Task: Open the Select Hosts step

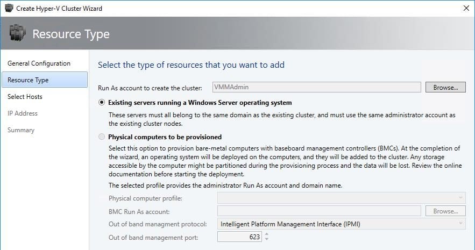Action: 25,97
